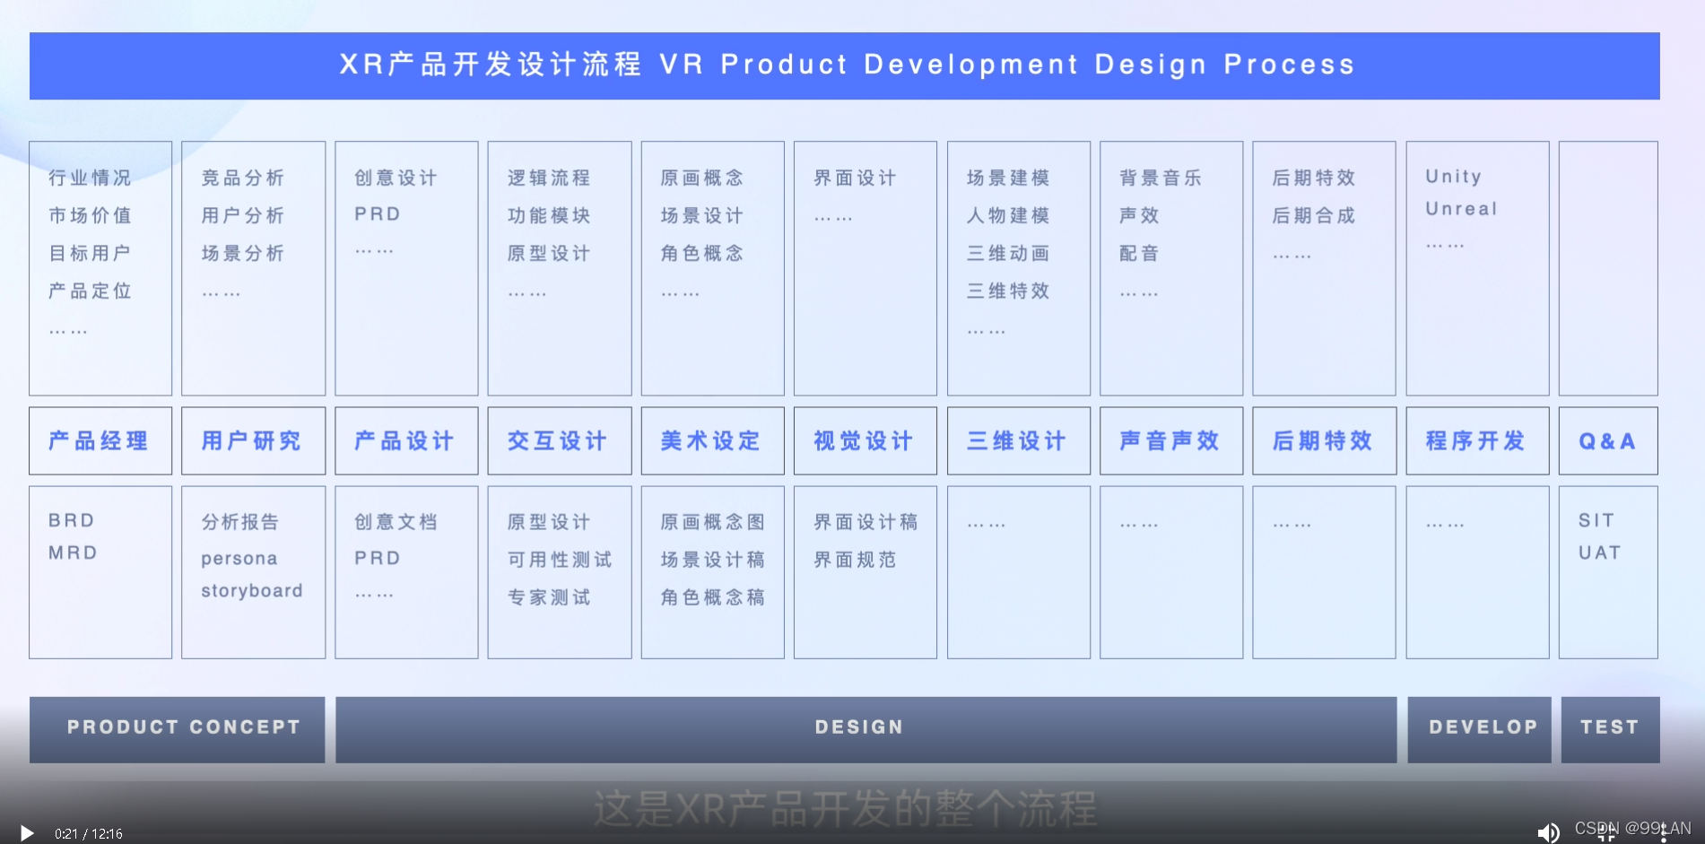1705x844 pixels.
Task: Click the MRD deliverable text
Action: point(74,553)
